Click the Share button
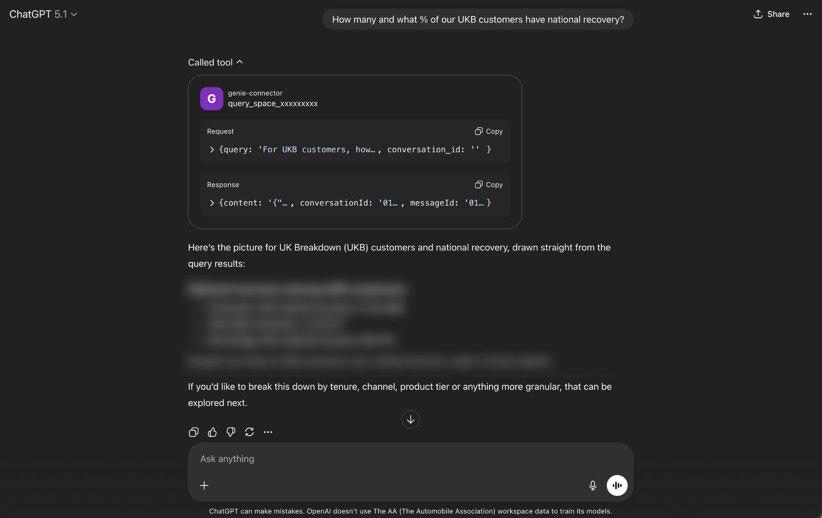 click(771, 14)
